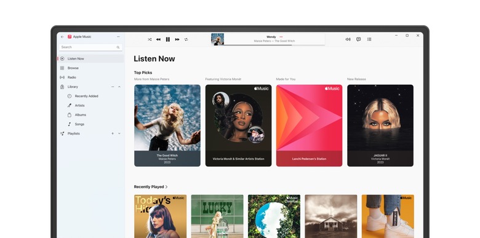
Task: Maximize the Apple Music window
Action: (x=407, y=36)
